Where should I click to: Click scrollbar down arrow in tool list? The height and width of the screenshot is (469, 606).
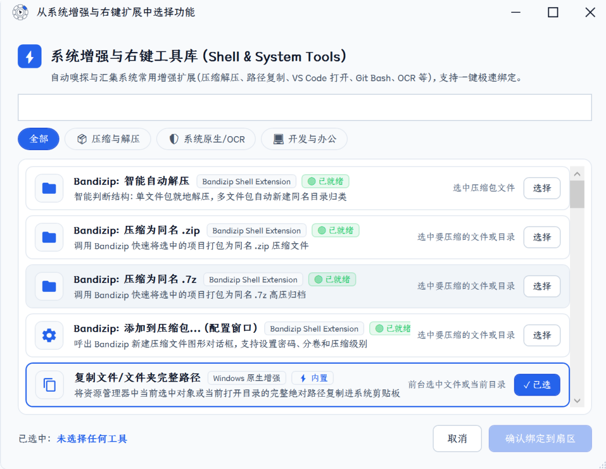click(x=577, y=401)
